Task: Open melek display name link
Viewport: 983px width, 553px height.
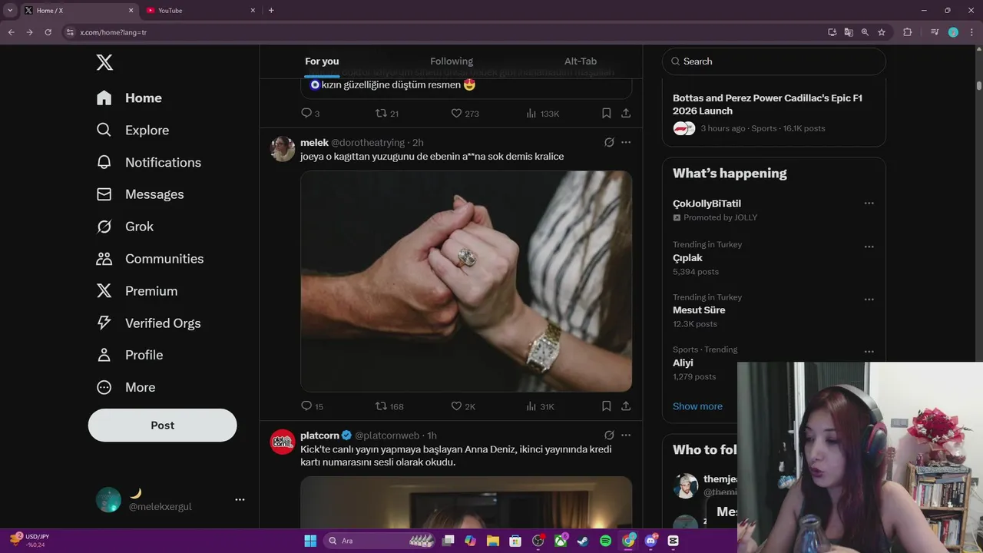Action: click(314, 143)
